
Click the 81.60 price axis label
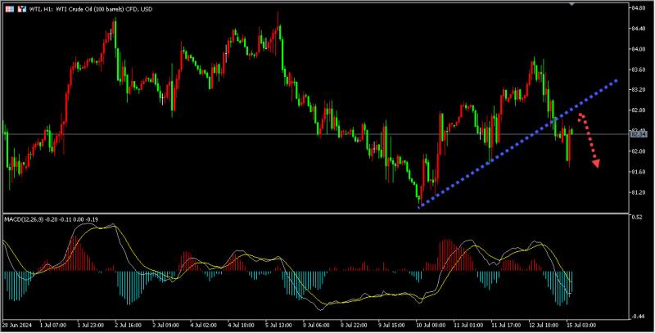[x=638, y=172]
